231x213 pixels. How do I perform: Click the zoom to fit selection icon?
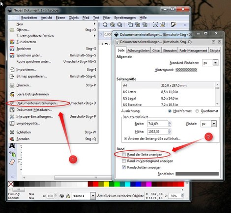(x=105, y=25)
